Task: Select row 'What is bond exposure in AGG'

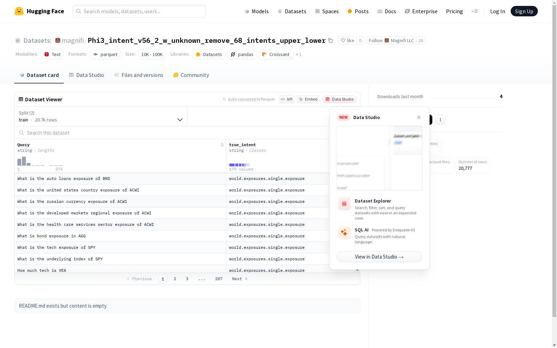Action: pos(172,236)
